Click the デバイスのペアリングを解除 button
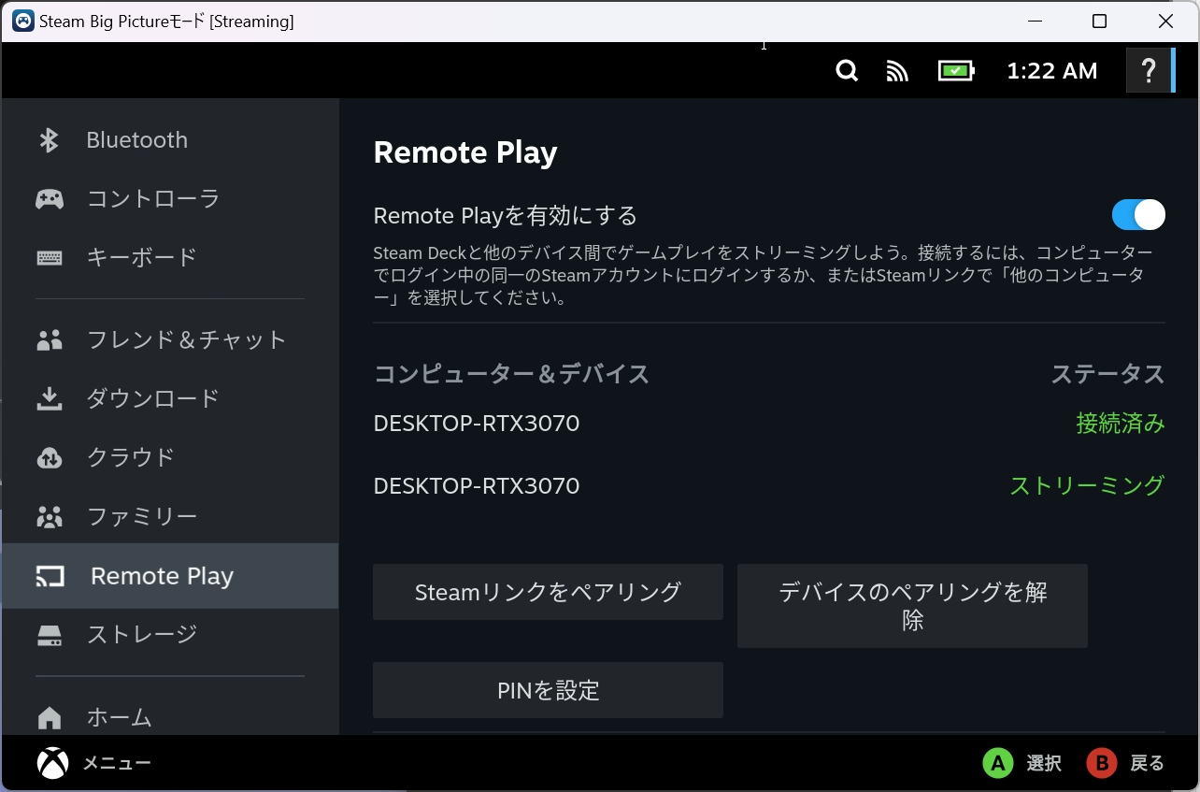 coord(912,606)
